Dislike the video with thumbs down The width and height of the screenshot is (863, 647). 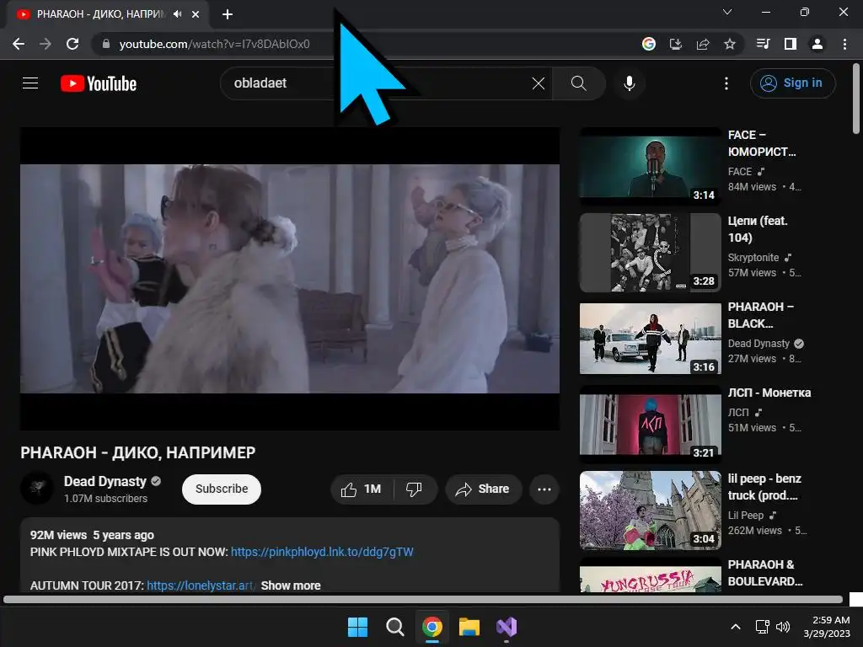pos(414,489)
